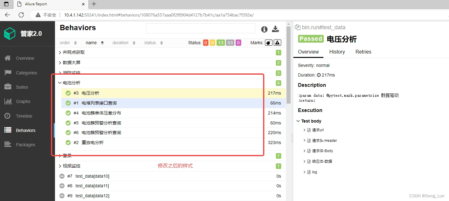Expand the 并网点获取 group
This screenshot has height=201, width=449.
click(170, 53)
